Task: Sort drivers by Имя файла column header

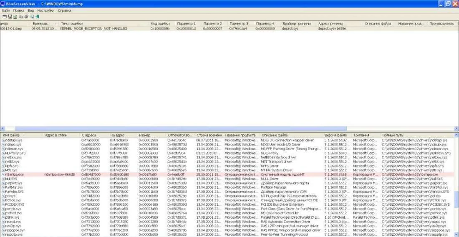Action: pos(22,135)
